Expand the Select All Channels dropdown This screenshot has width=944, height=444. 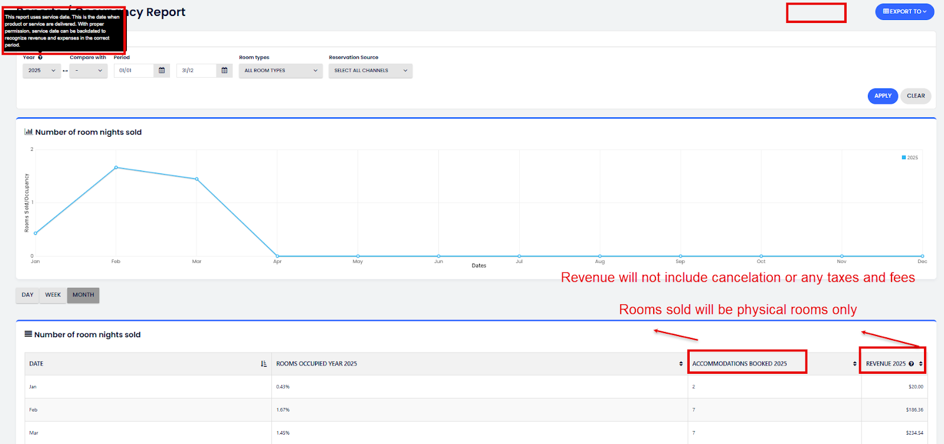click(370, 71)
